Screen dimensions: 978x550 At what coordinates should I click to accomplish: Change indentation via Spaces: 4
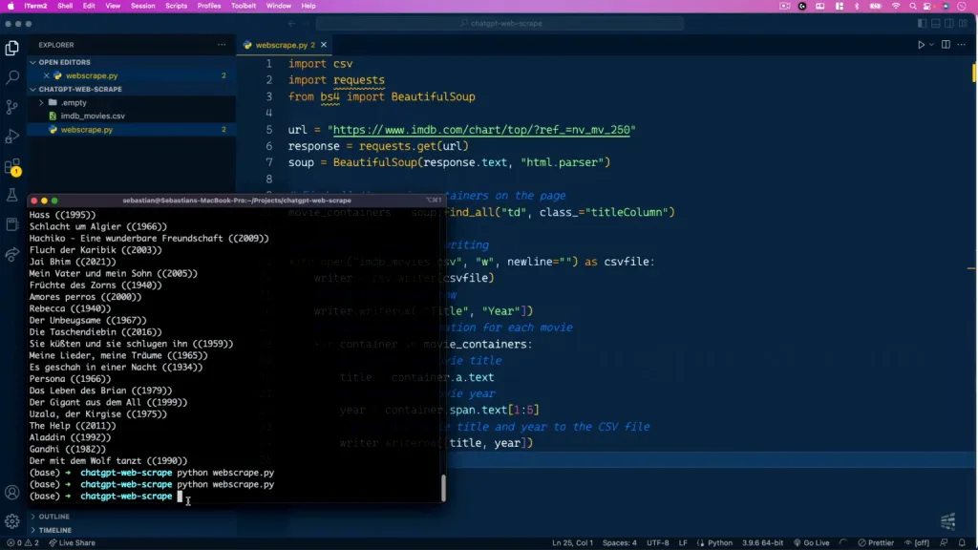[x=619, y=543]
